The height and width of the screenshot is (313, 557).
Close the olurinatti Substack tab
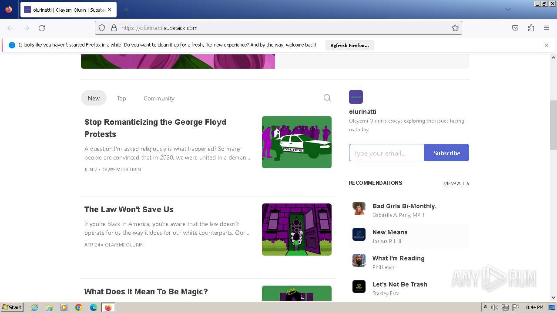click(x=110, y=10)
